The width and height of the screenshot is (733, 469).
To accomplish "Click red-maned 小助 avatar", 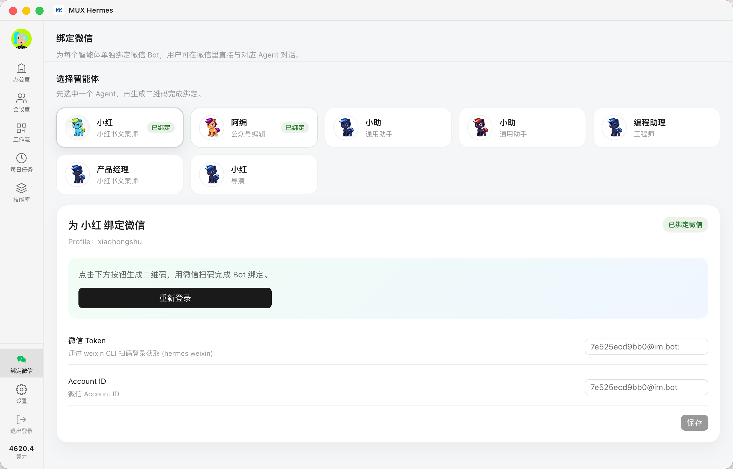I will (480, 127).
